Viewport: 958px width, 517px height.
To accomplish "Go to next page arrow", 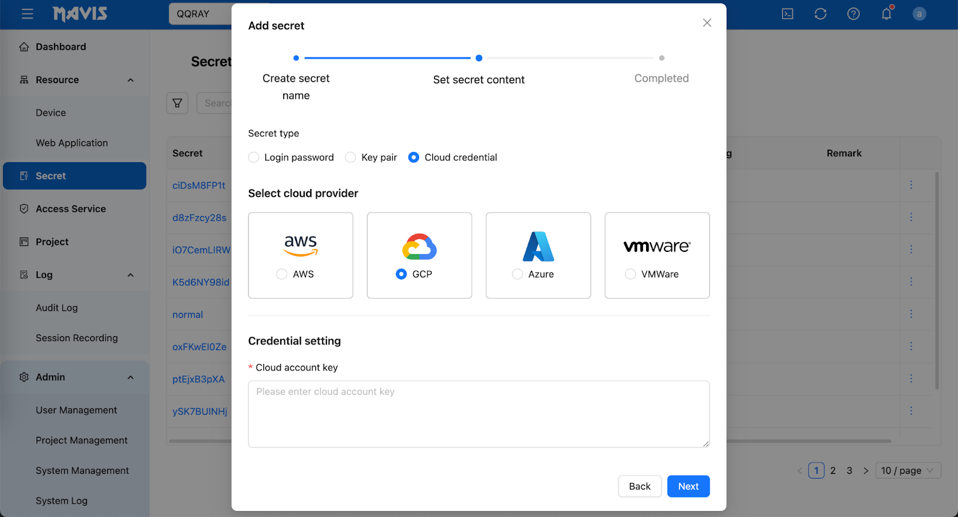I will pos(866,471).
